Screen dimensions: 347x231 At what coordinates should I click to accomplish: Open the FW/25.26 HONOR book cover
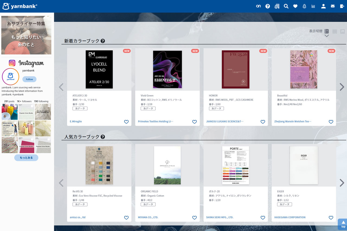236,69
